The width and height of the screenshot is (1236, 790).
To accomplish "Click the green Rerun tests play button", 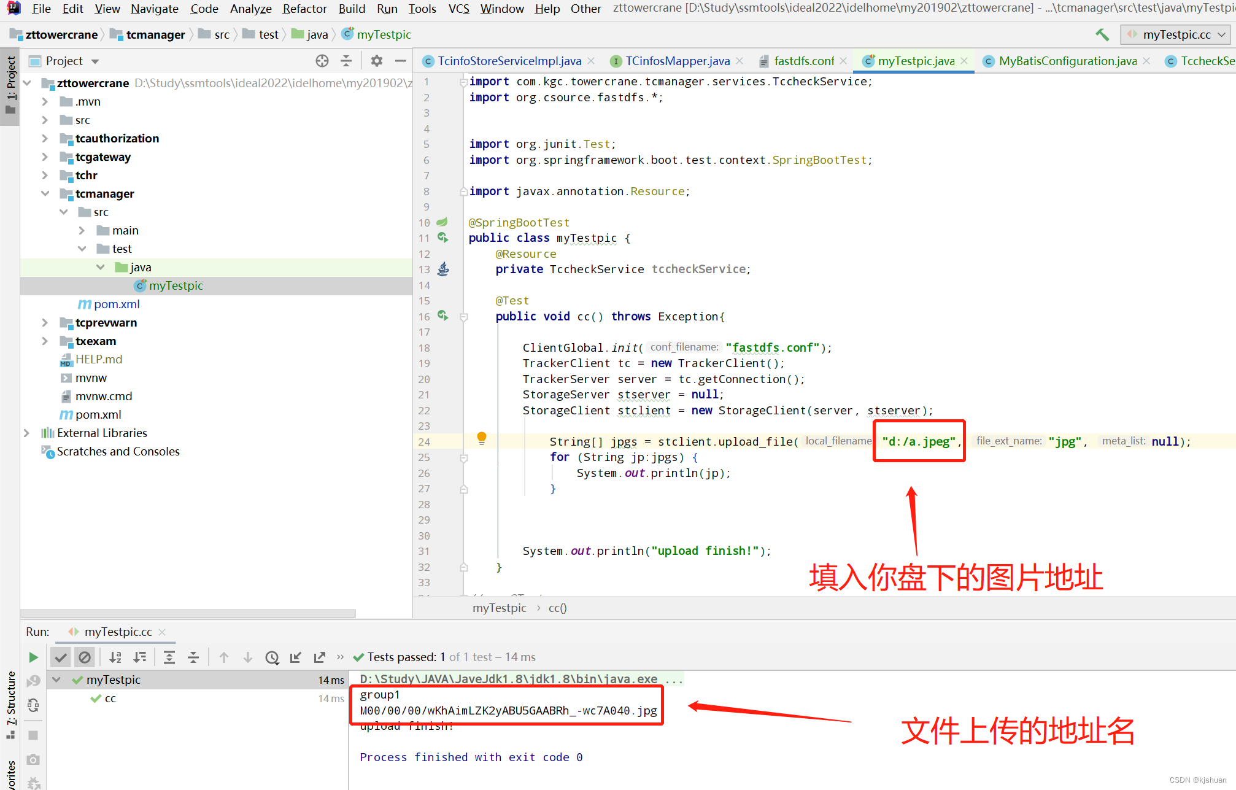I will click(33, 657).
